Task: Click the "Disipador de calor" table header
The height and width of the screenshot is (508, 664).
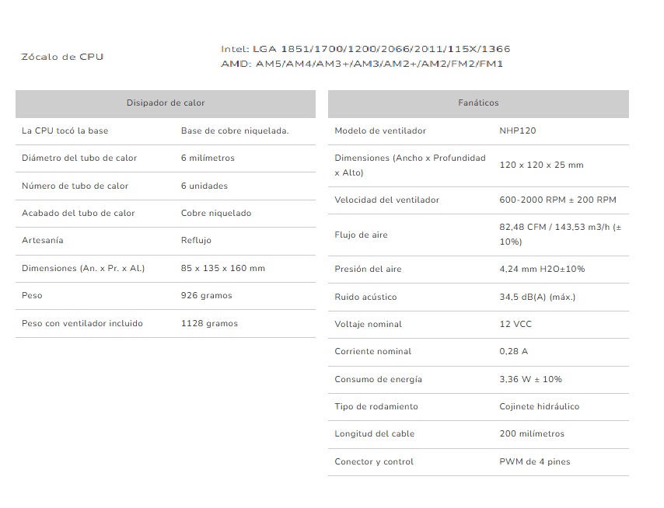Action: [x=166, y=103]
